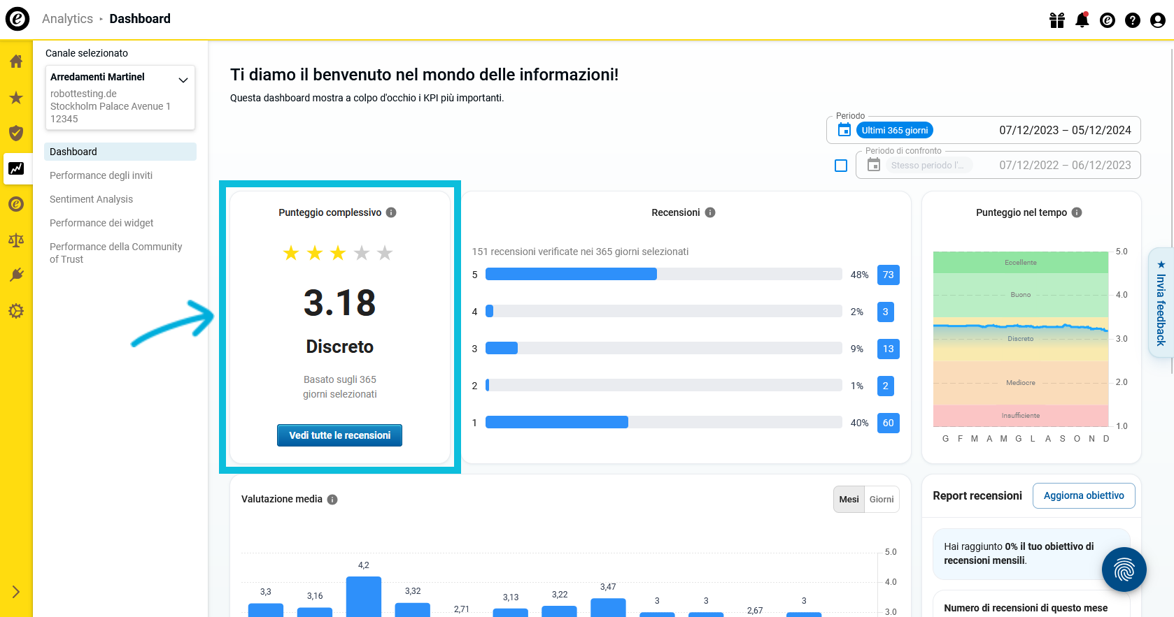
Task: Click the 73 count for 5-star reviews
Action: (889, 275)
